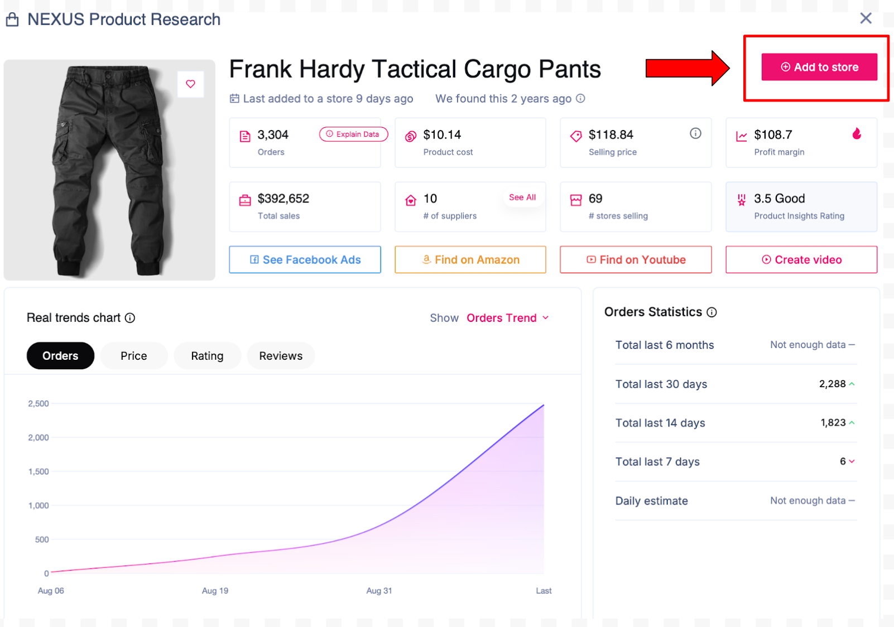894x627 pixels.
Task: Expand the Total last 30 days trend arrow
Action: [x=852, y=384]
